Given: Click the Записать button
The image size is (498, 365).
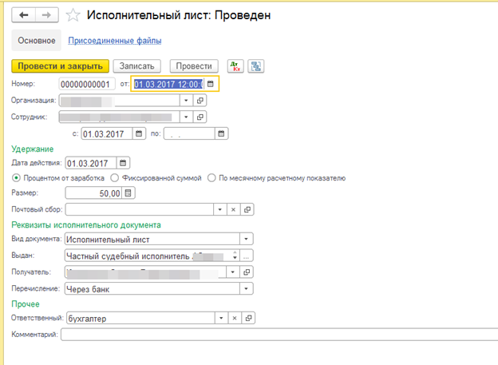Looking at the screenshot, I should [x=137, y=66].
